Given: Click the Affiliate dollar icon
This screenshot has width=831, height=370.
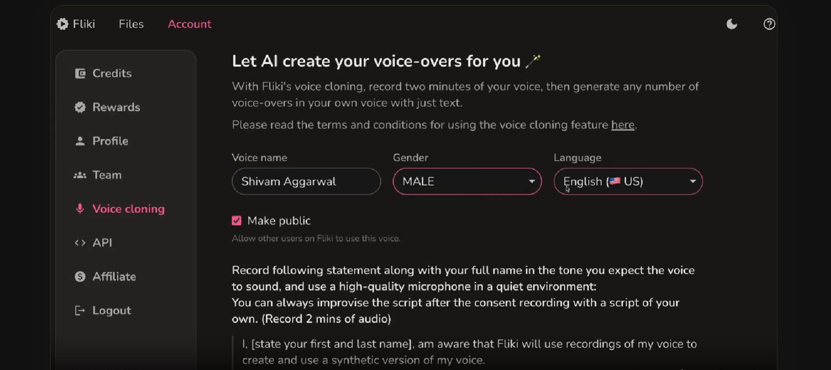Looking at the screenshot, I should (x=80, y=276).
